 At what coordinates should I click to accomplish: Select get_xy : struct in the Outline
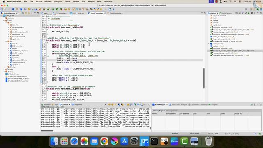tap(218, 46)
